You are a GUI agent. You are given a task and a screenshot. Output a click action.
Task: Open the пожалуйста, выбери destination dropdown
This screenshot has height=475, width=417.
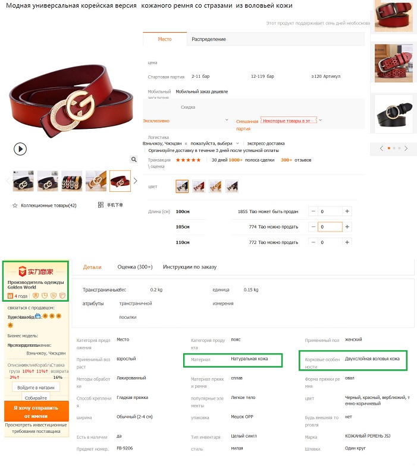(214, 143)
